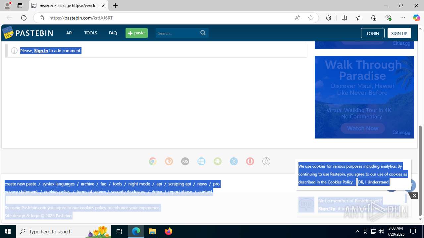Open 'night mode' footer link
The width and height of the screenshot is (424, 238).
click(x=139, y=184)
